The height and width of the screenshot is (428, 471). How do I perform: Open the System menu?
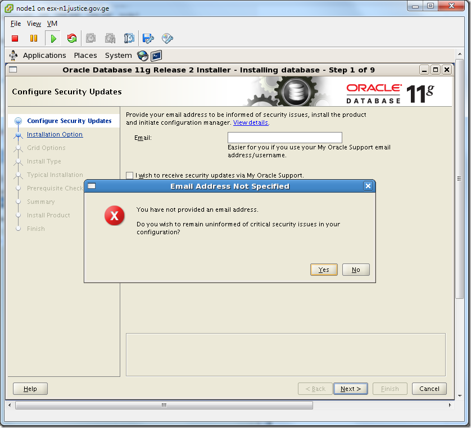pyautogui.click(x=118, y=55)
